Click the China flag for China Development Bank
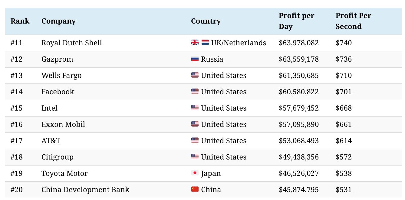Image resolution: width=405 pixels, height=200 pixels. (195, 189)
